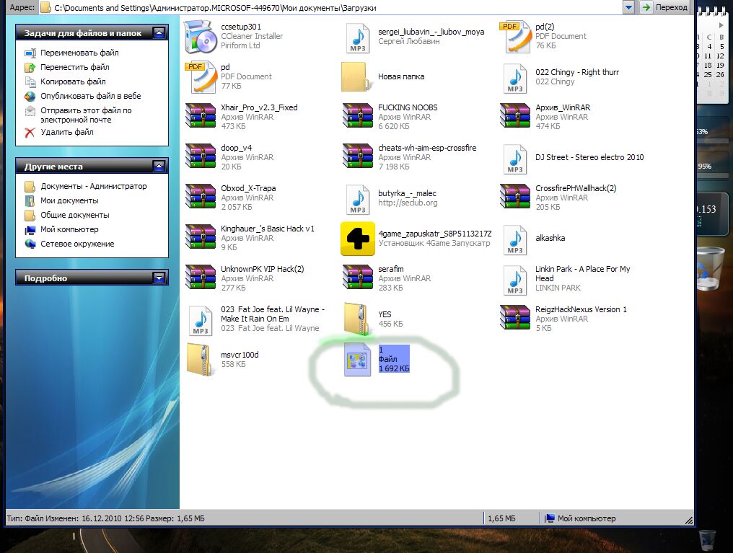The image size is (733, 553).
Task: Click the highlighted file icon named 1
Action: [358, 360]
